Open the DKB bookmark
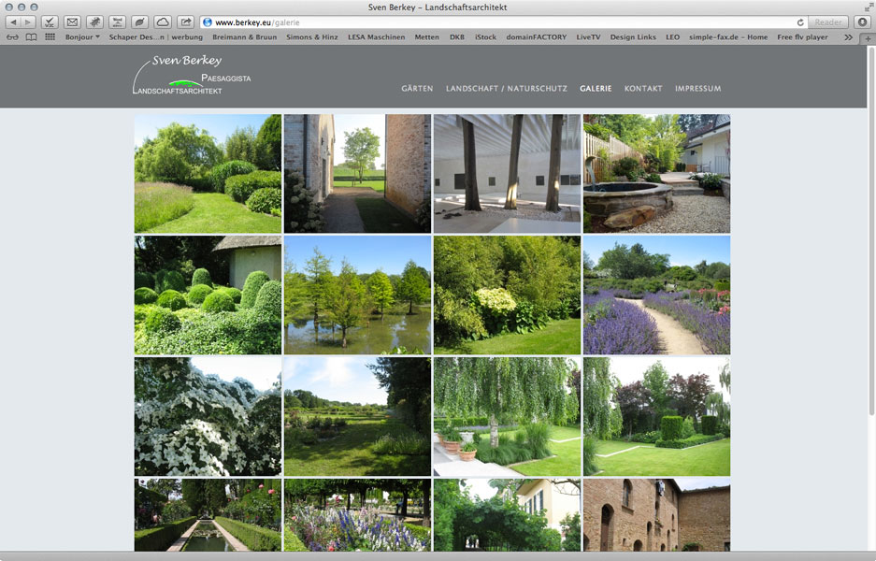The height and width of the screenshot is (561, 876). coord(456,36)
